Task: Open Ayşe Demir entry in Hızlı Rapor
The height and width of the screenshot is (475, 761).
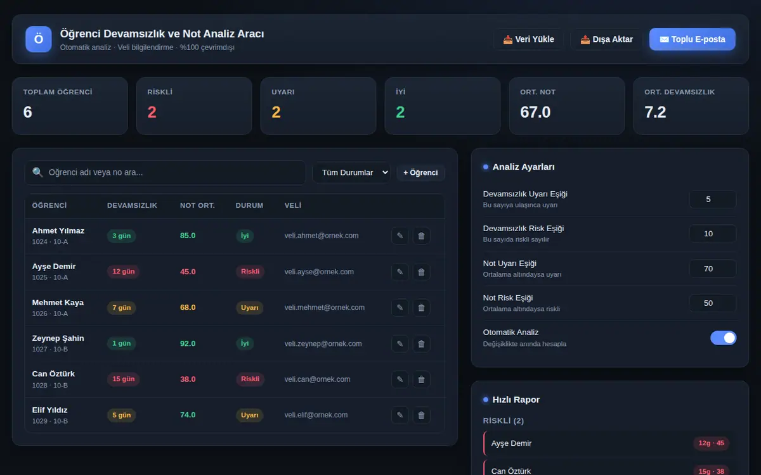Action: (x=609, y=443)
